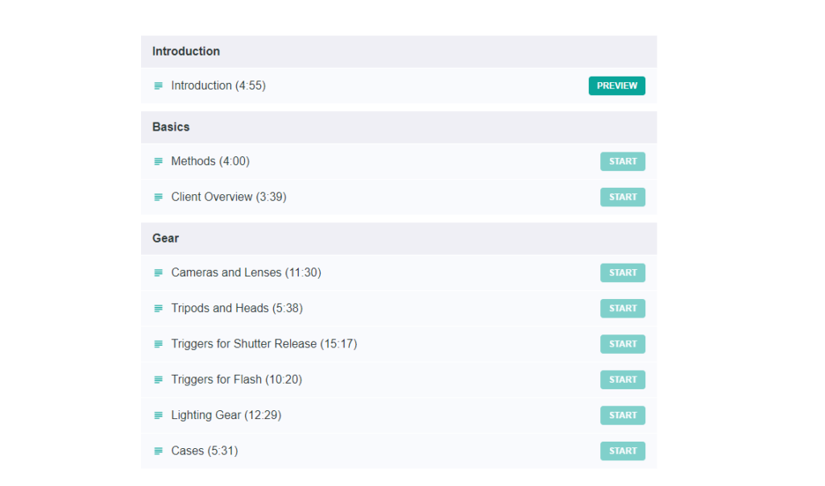
Task: Start the Methods lesson
Action: click(622, 161)
